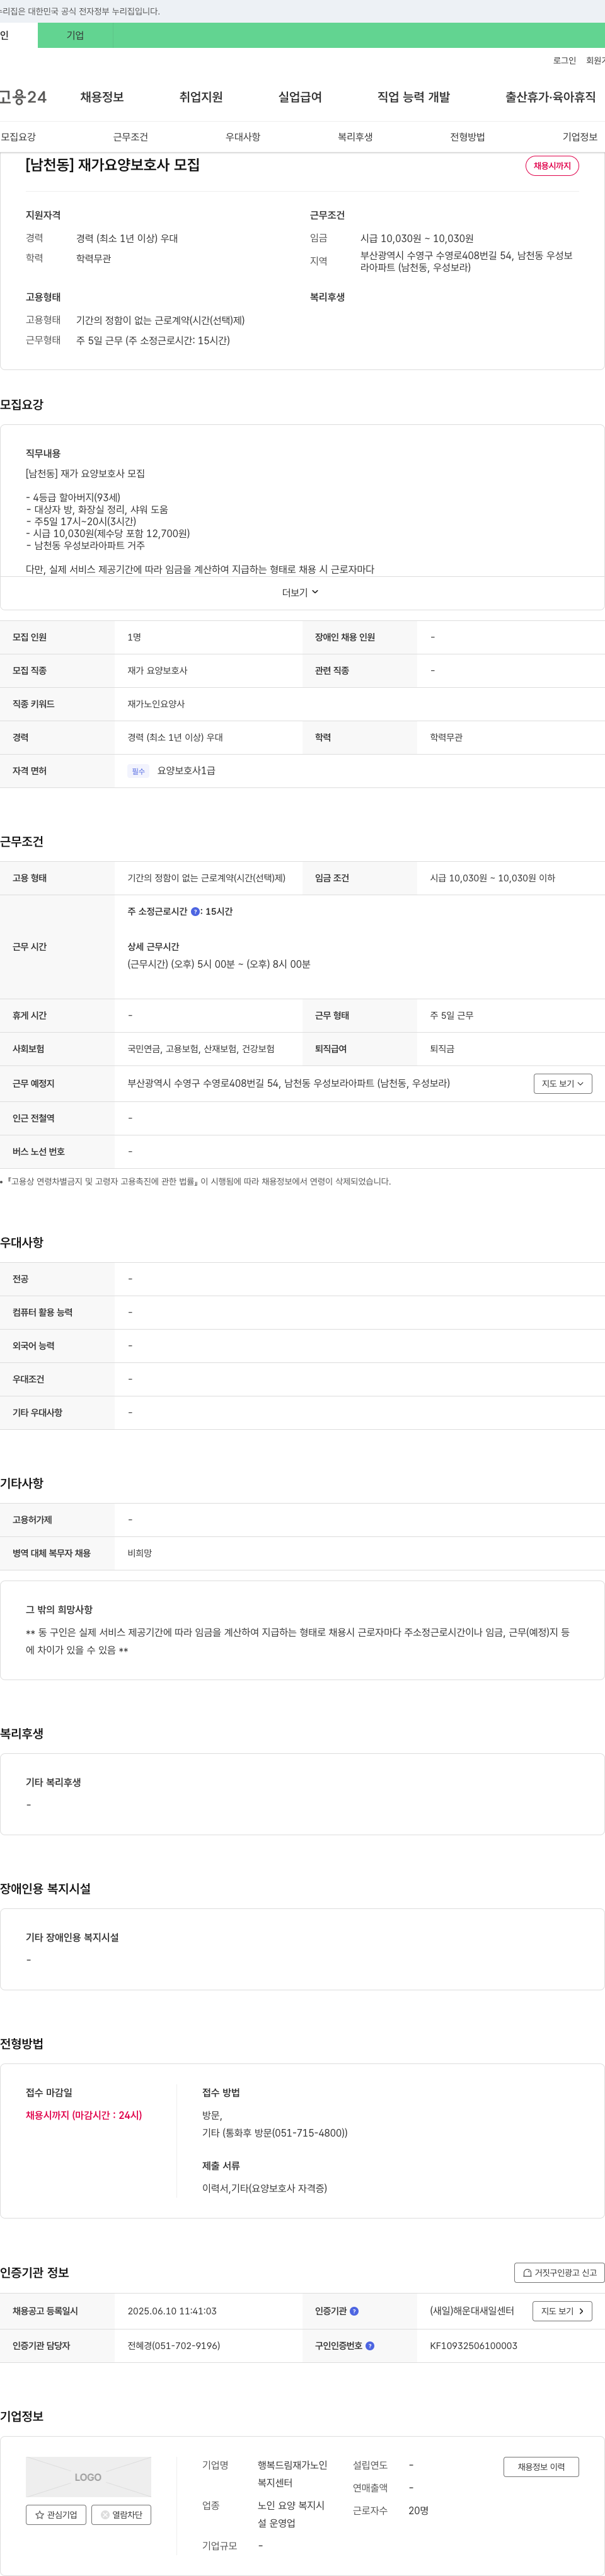
Task: Add company with 관심기업 button
Action: coord(56,2514)
